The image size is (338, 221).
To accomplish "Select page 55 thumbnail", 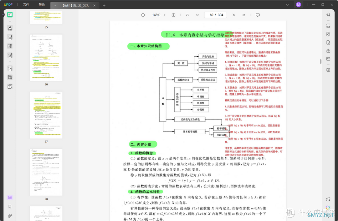I will point(46,18).
